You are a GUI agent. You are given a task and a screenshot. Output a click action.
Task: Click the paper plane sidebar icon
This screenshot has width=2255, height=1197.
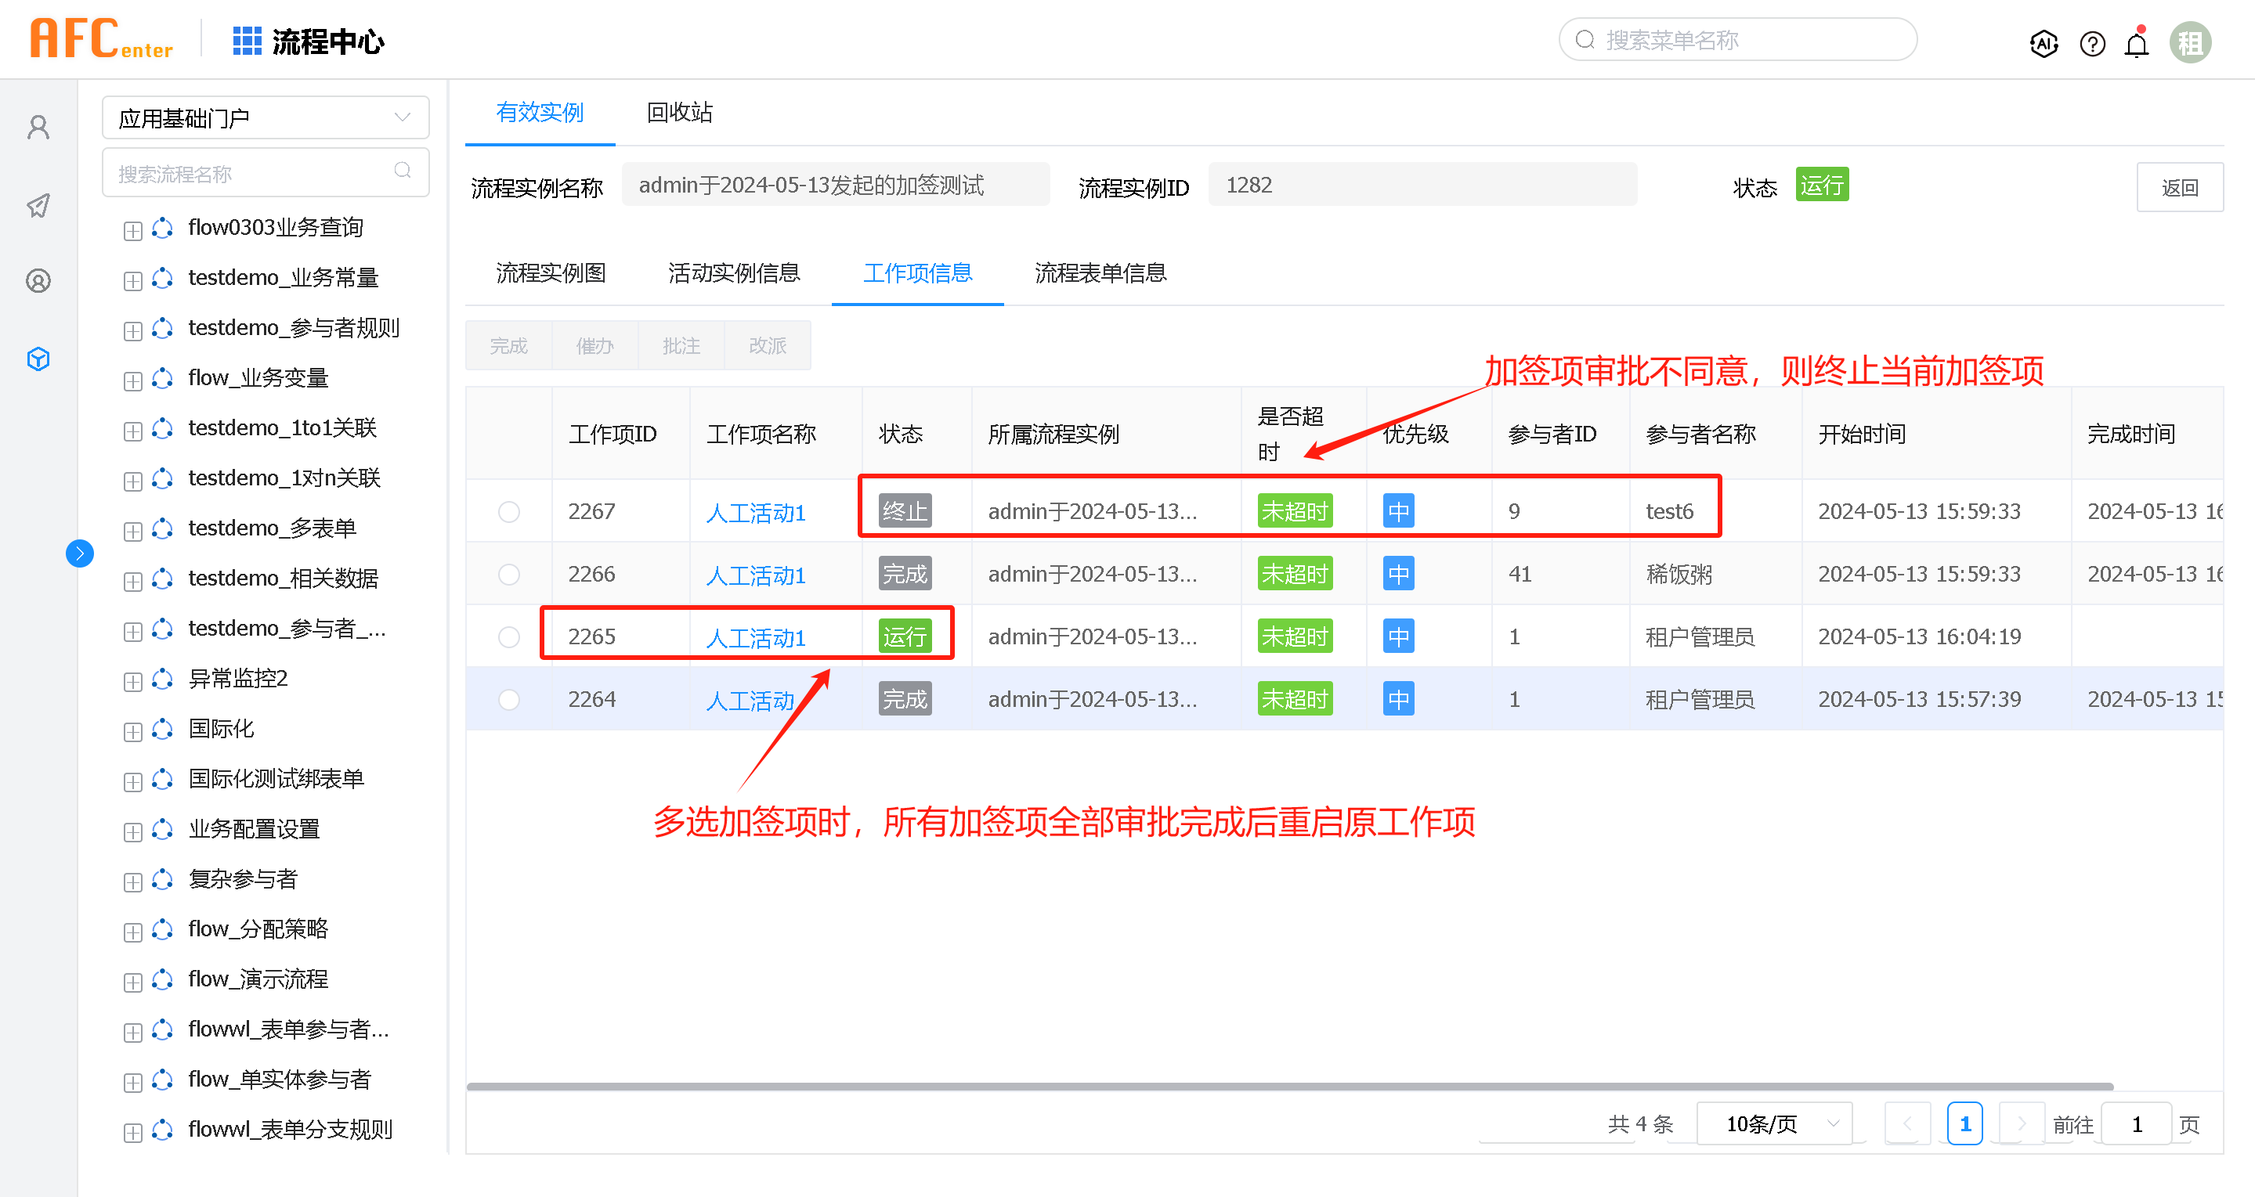pos(38,206)
